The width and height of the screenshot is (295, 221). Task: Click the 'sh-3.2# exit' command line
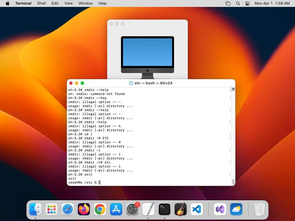(x=80, y=174)
